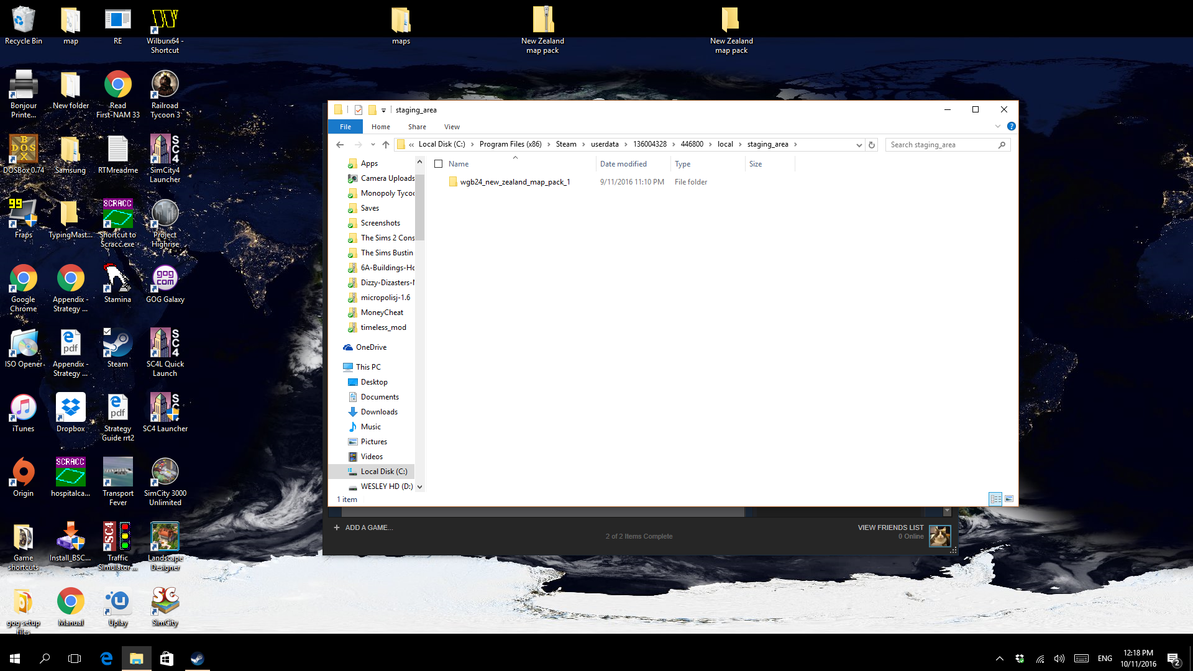Viewport: 1193px width, 671px height.
Task: Go up one folder level
Action: tap(386, 145)
